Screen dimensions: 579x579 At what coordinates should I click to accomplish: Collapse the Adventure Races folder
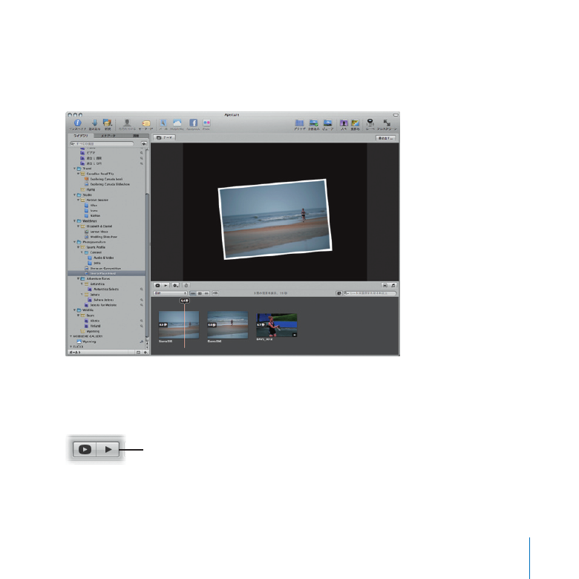pos(78,278)
